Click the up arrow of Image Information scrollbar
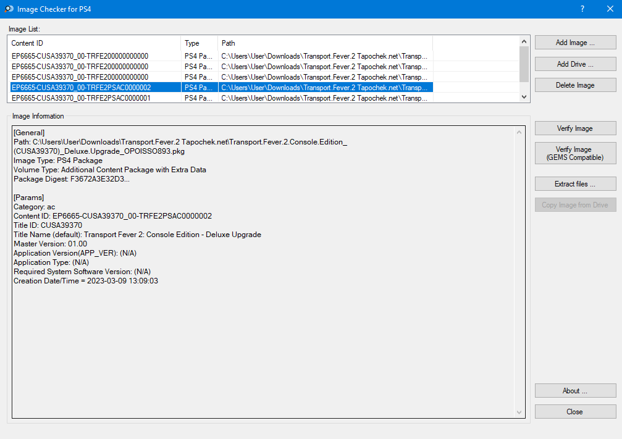622x439 pixels. (519, 132)
